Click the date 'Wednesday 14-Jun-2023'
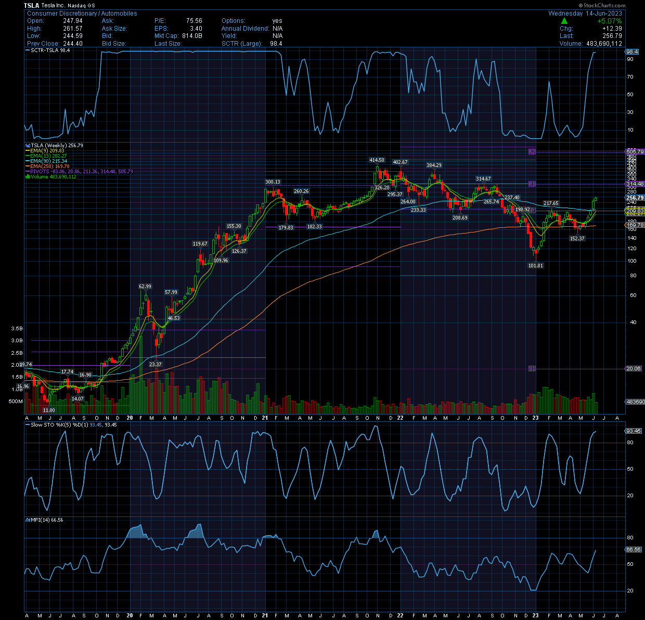645x620 pixels. point(585,14)
